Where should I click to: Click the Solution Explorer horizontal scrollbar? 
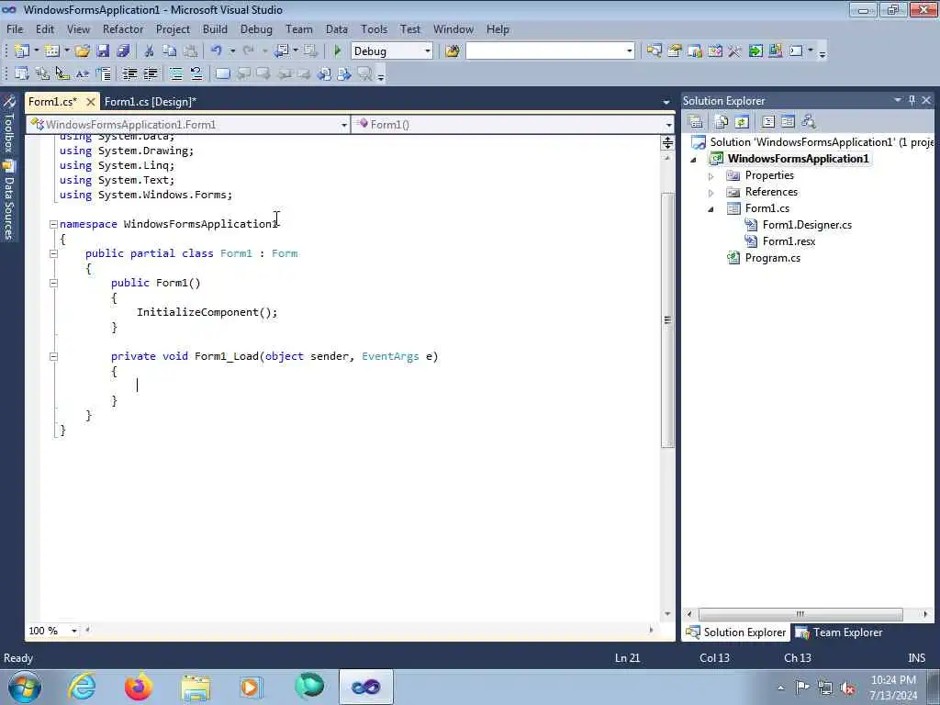pyautogui.click(x=800, y=614)
